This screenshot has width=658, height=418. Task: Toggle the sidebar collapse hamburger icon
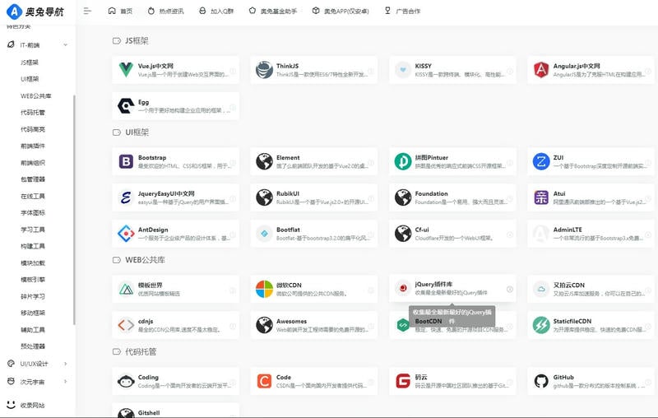[87, 12]
